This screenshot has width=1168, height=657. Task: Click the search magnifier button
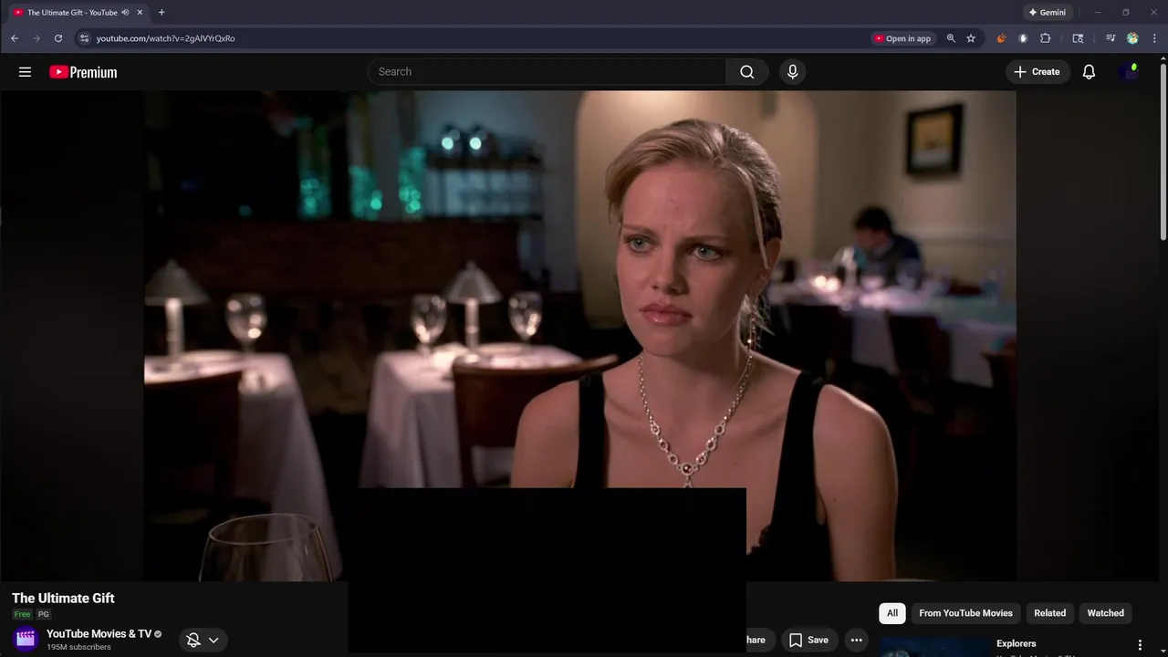coord(747,72)
